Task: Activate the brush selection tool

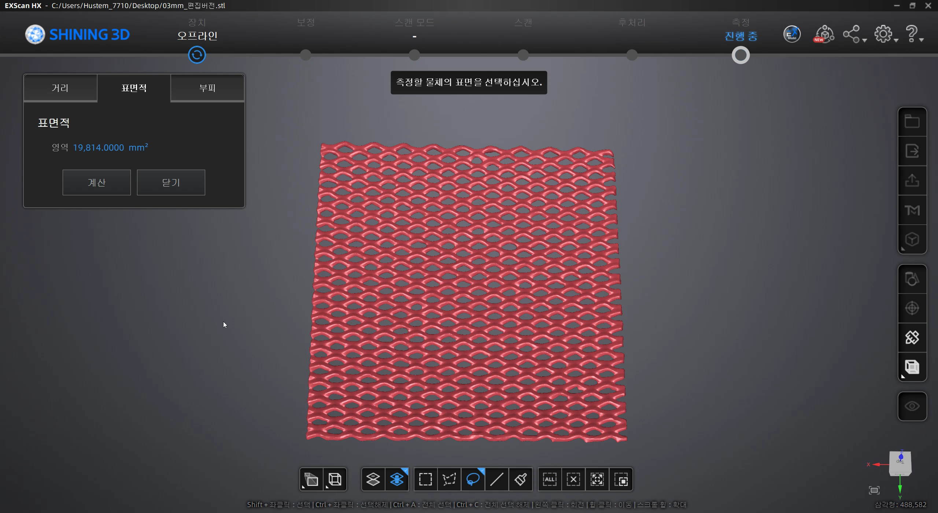Action: click(x=521, y=479)
